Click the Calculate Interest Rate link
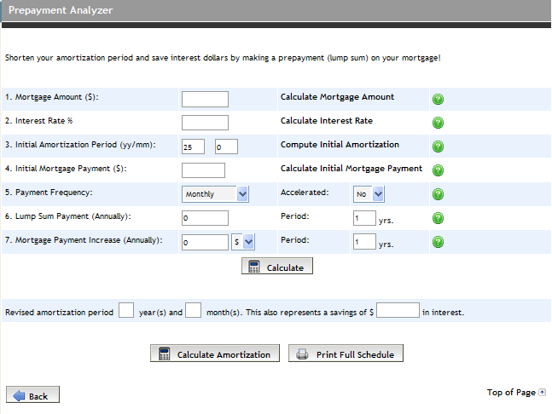Viewport: 552px width, 414px height. point(327,121)
